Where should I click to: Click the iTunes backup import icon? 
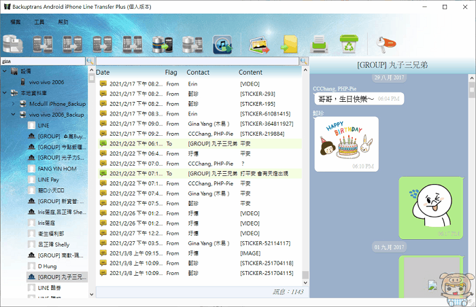coord(222,44)
